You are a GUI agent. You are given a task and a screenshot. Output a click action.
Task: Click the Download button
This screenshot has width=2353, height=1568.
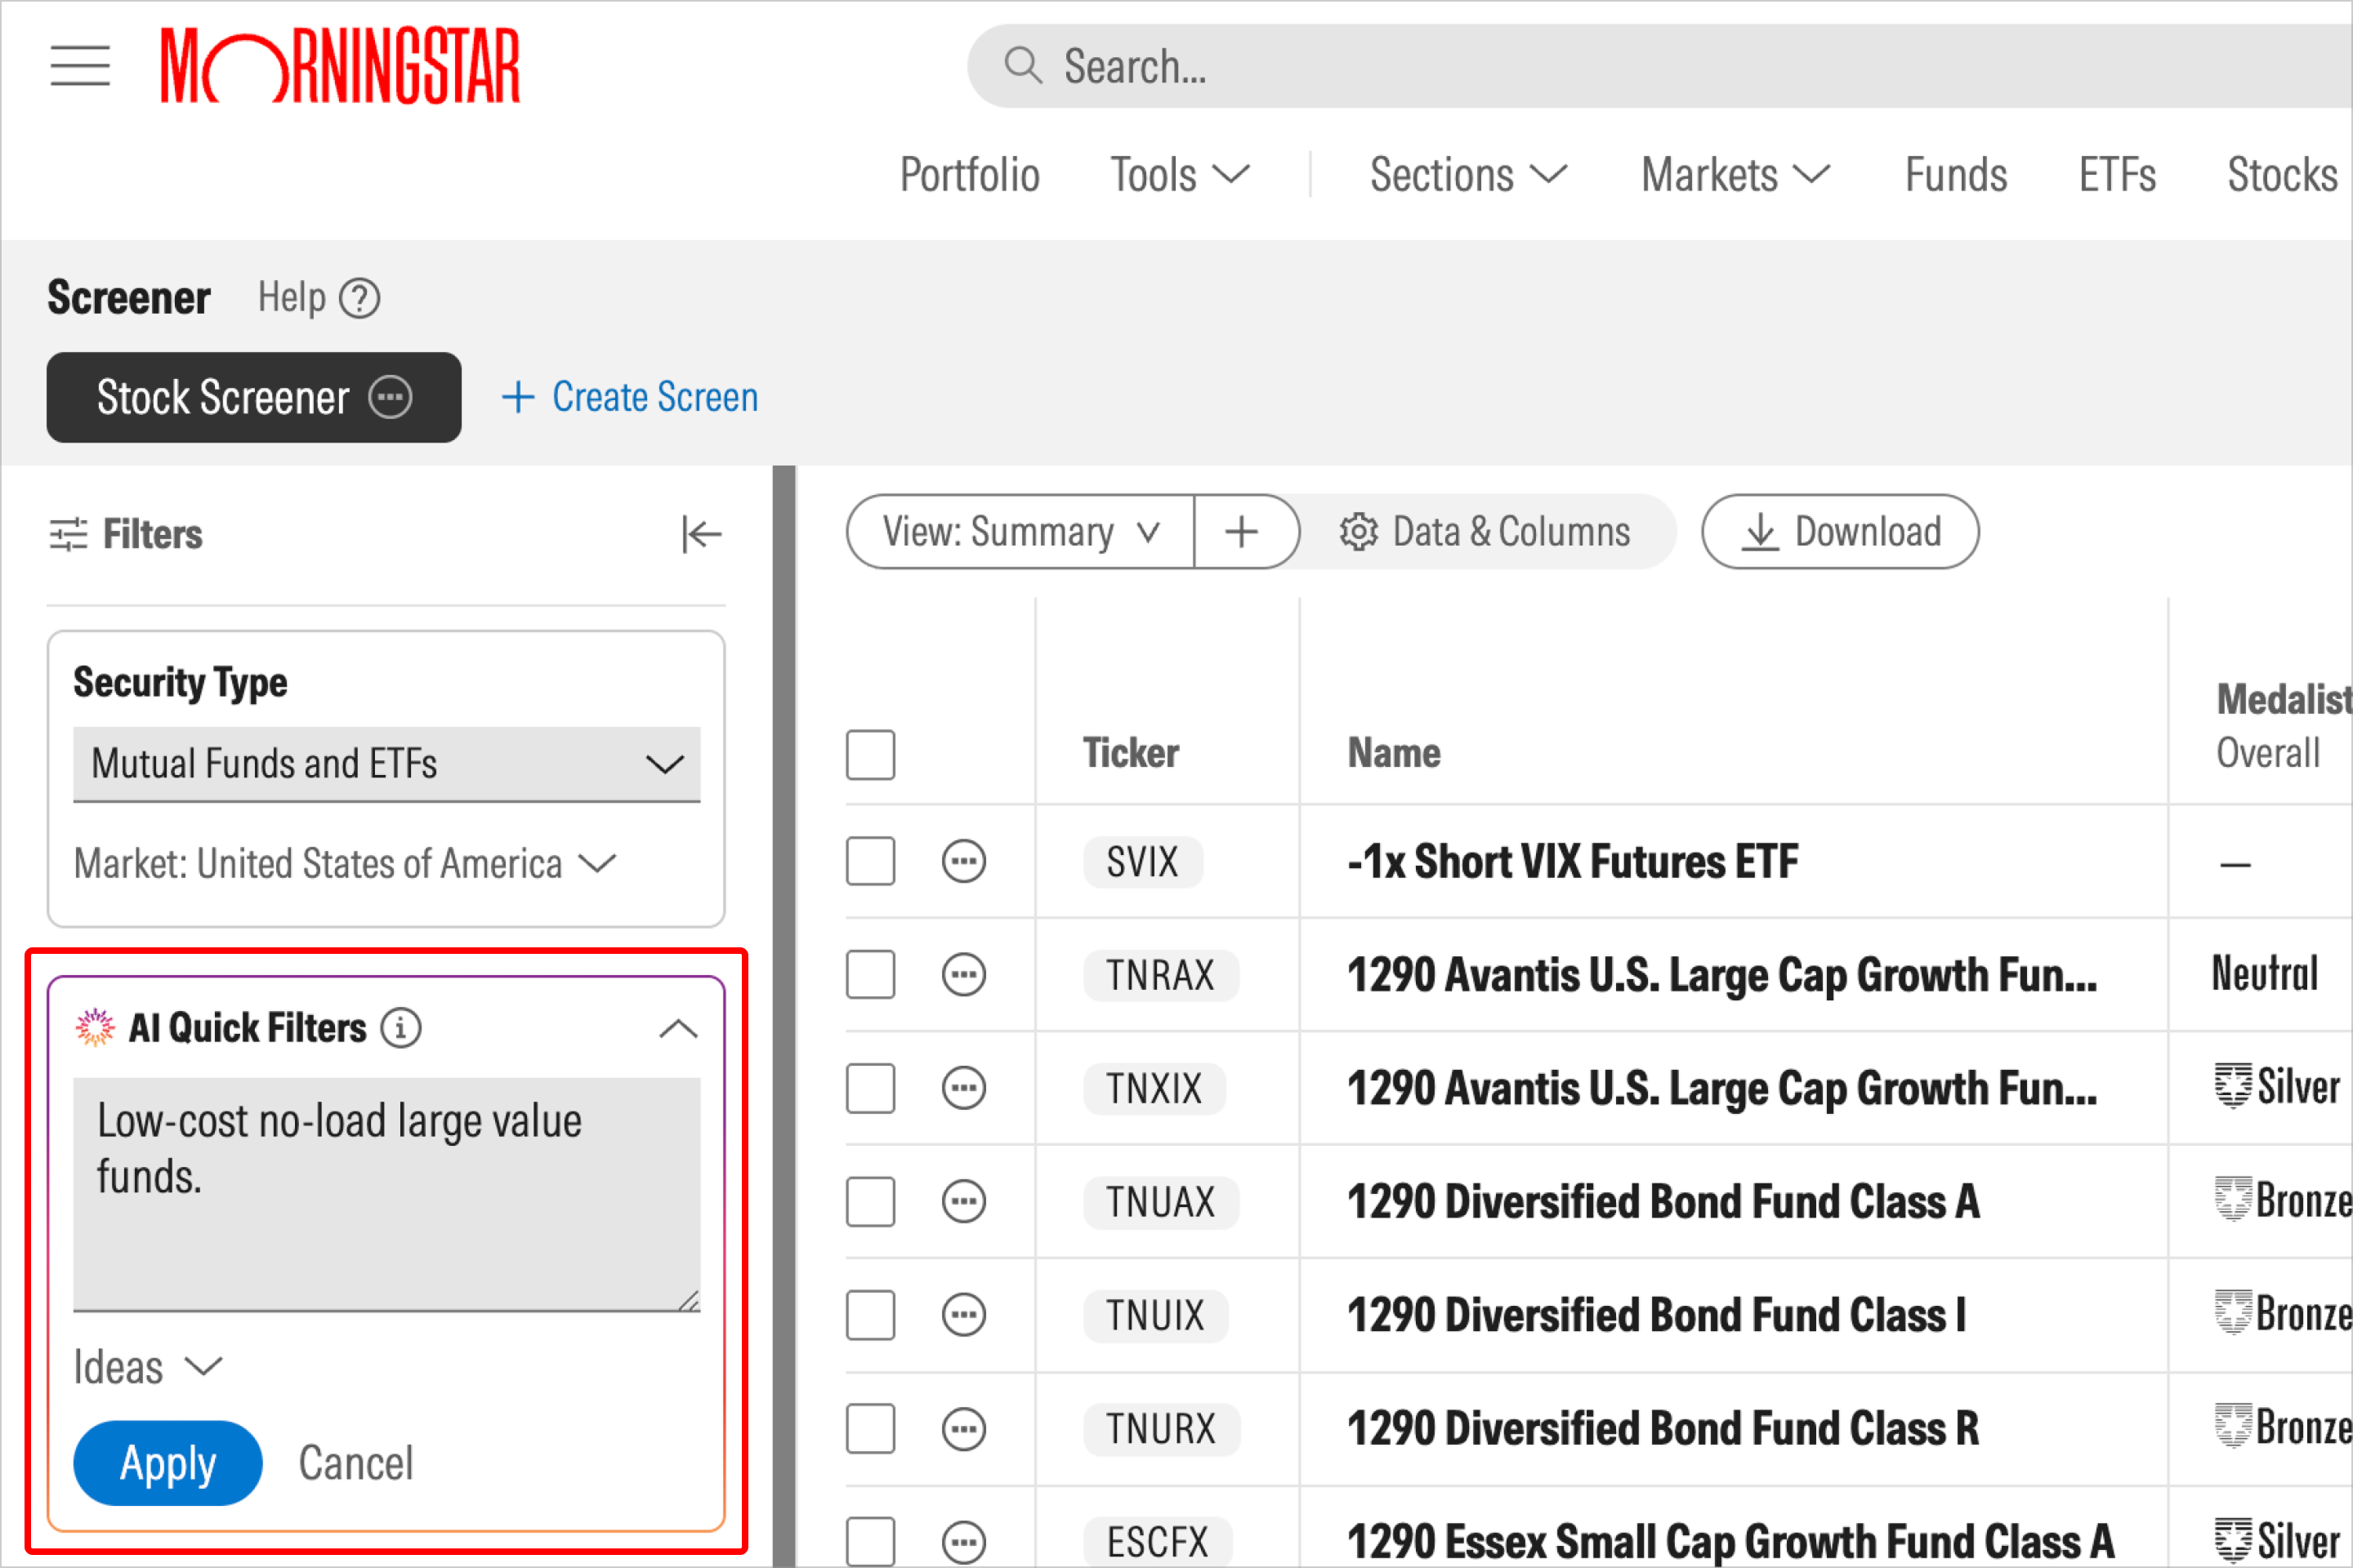[x=1840, y=532]
